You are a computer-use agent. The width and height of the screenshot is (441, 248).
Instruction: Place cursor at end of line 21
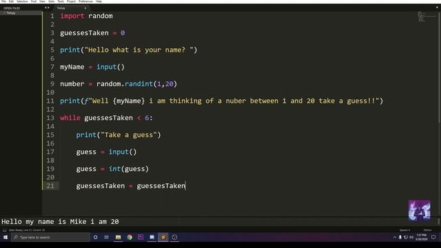[186, 186]
